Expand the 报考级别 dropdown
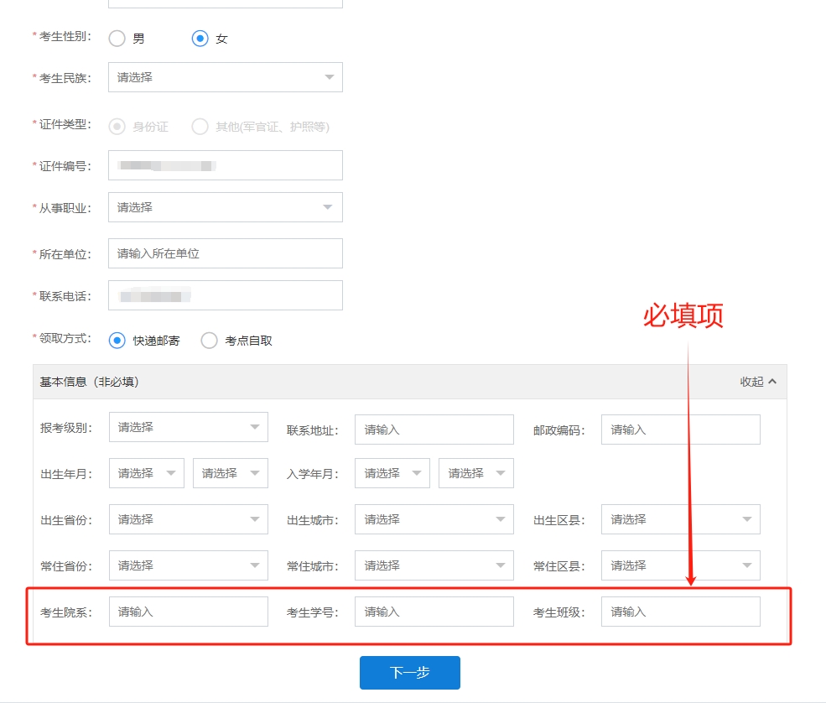826x703 pixels. click(188, 427)
